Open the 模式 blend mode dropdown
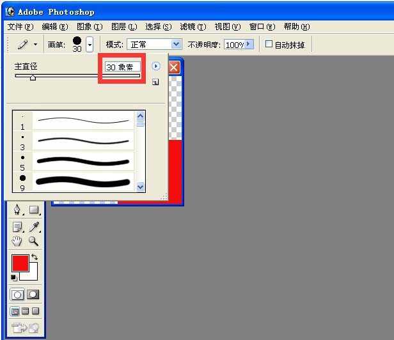Image resolution: width=394 pixels, height=340 pixels. pyautogui.click(x=176, y=44)
